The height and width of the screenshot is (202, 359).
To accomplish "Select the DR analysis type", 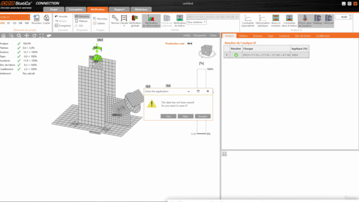I will [x=20, y=23].
